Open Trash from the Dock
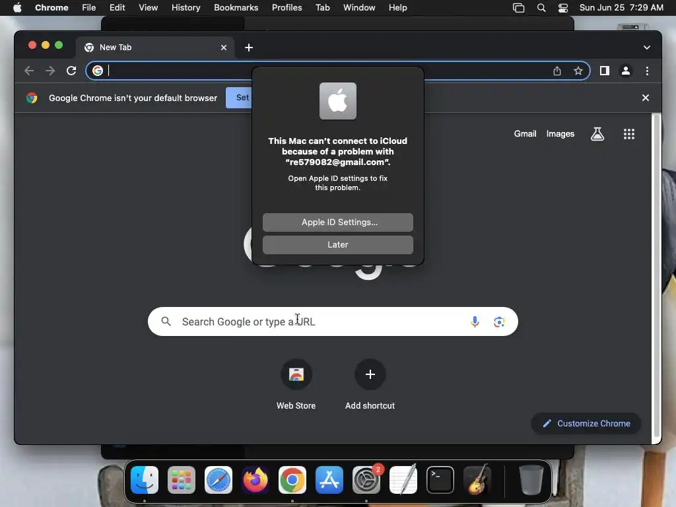Screen dimensions: 676x507 (x=531, y=480)
